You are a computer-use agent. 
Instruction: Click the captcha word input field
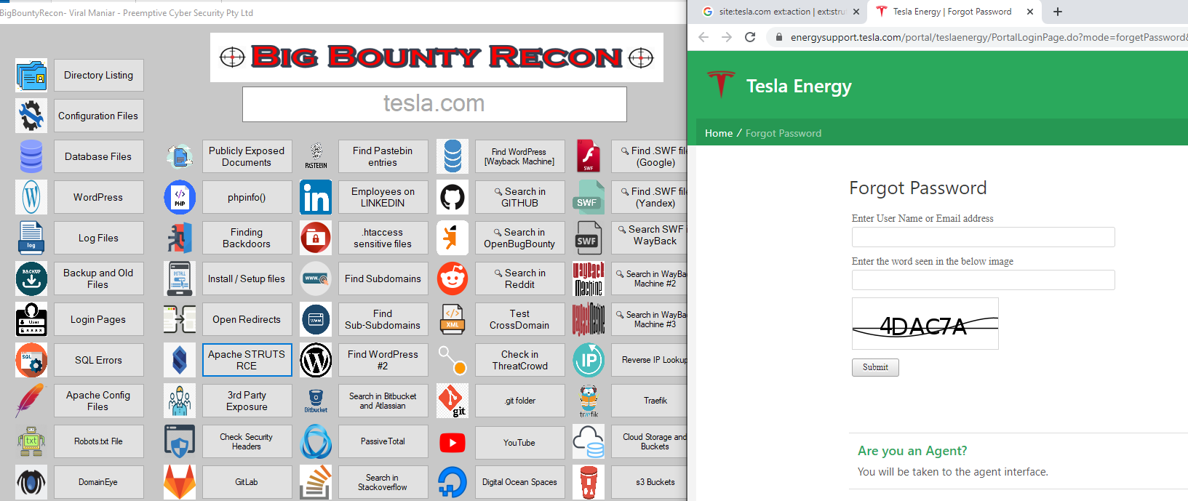point(983,280)
